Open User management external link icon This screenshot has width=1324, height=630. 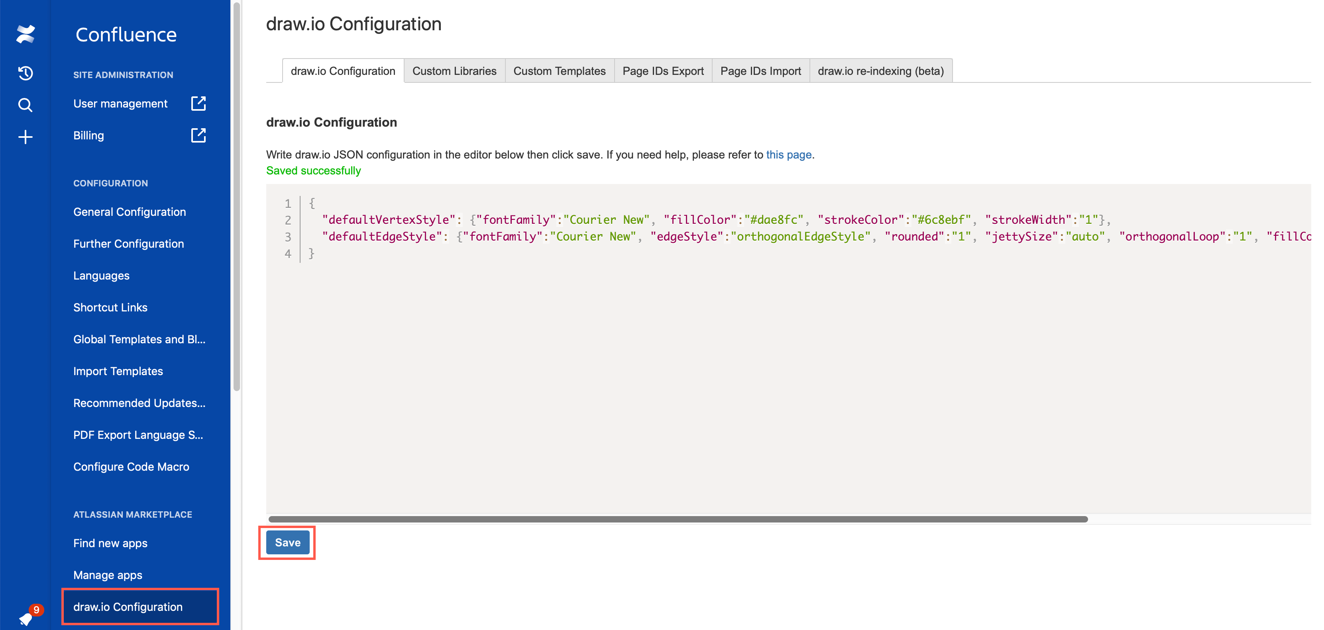(198, 103)
